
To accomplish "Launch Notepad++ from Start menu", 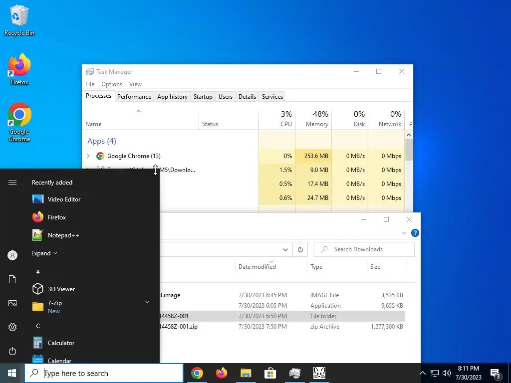I will [55, 235].
